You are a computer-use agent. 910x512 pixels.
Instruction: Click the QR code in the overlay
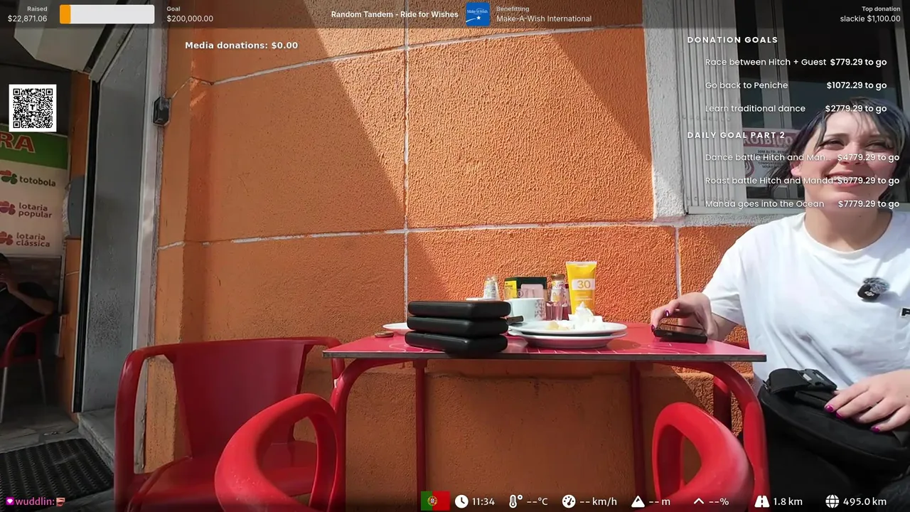(x=33, y=108)
